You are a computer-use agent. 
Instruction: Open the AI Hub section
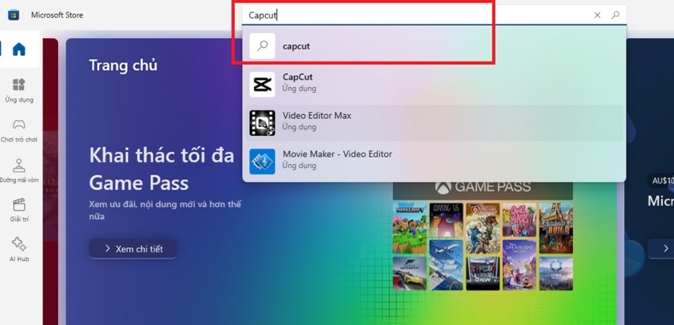point(19,249)
